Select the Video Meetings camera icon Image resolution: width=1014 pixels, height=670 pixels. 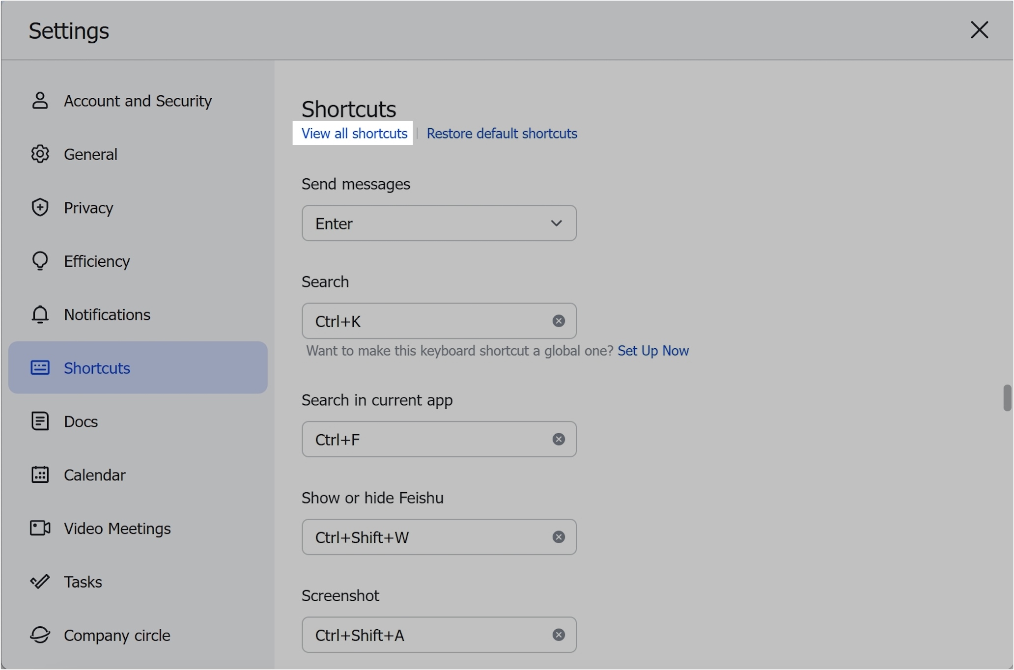[40, 528]
